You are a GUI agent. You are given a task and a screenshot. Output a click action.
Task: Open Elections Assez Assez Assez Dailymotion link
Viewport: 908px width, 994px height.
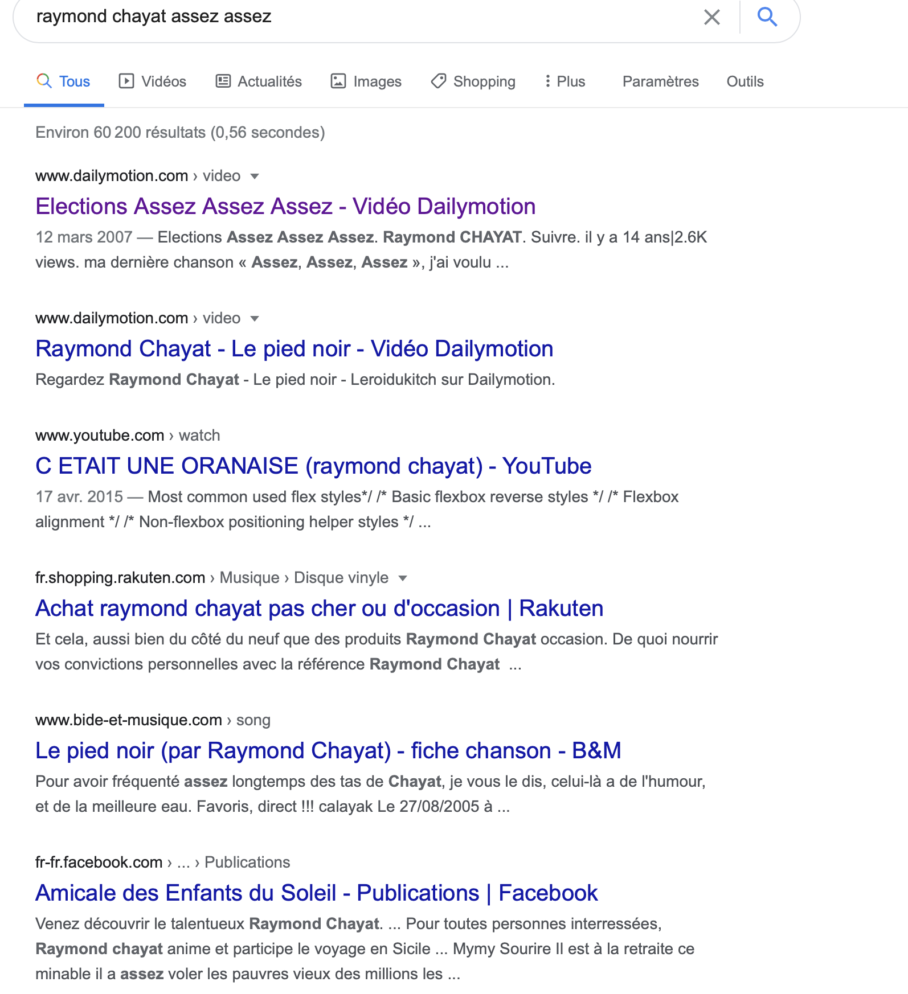pos(285,207)
